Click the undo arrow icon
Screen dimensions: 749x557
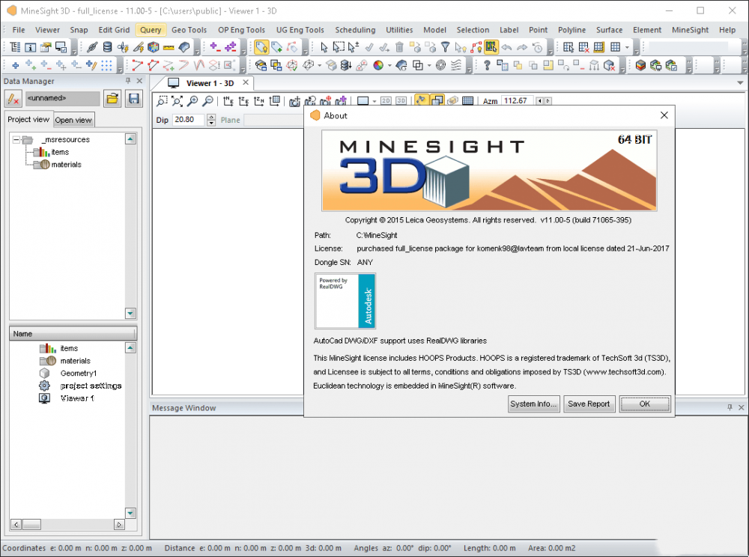507,47
